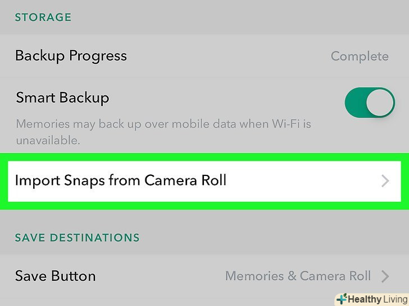Click the Complete backup status text

pos(360,56)
